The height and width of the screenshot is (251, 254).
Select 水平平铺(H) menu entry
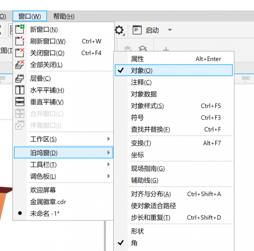click(x=63, y=90)
